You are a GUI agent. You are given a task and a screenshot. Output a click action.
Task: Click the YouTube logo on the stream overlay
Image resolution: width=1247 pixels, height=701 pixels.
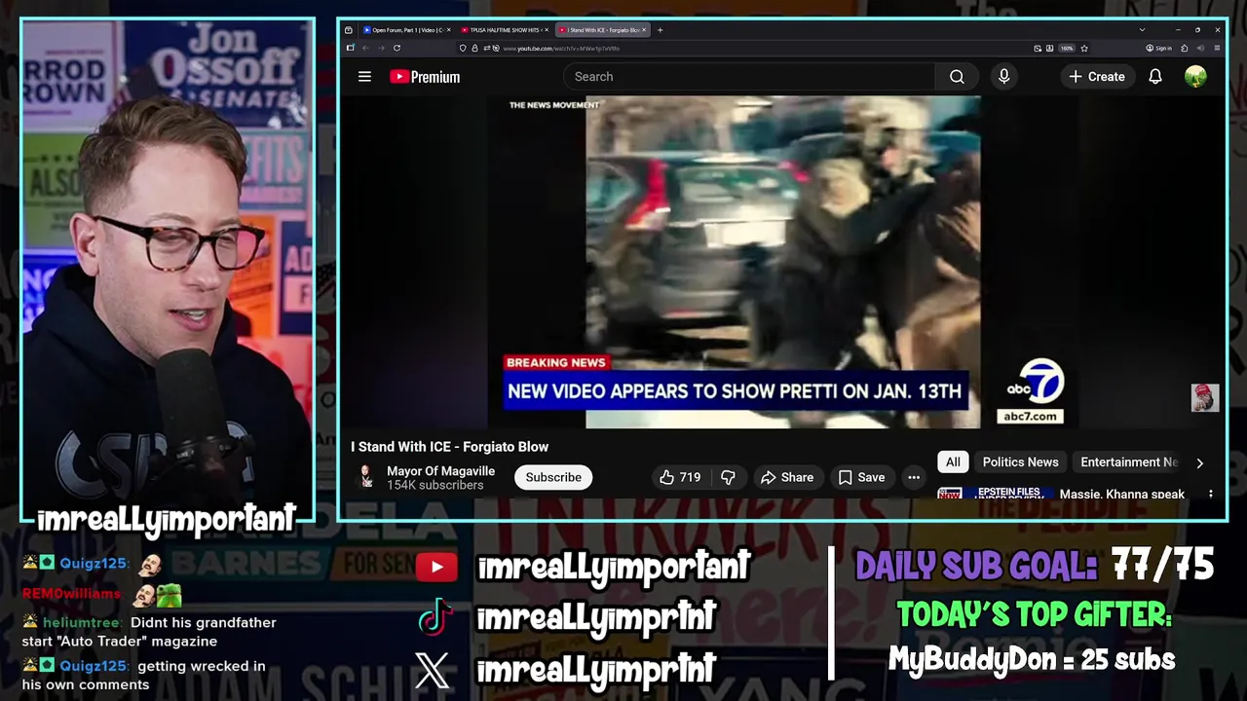coord(436,567)
